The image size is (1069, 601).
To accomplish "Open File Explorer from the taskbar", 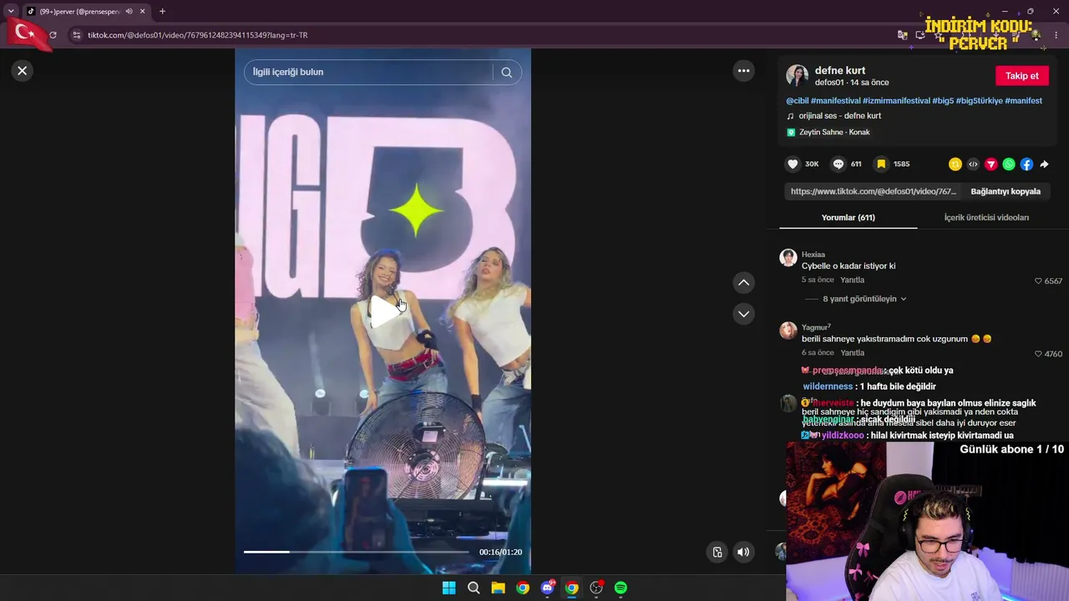I will coord(498,588).
